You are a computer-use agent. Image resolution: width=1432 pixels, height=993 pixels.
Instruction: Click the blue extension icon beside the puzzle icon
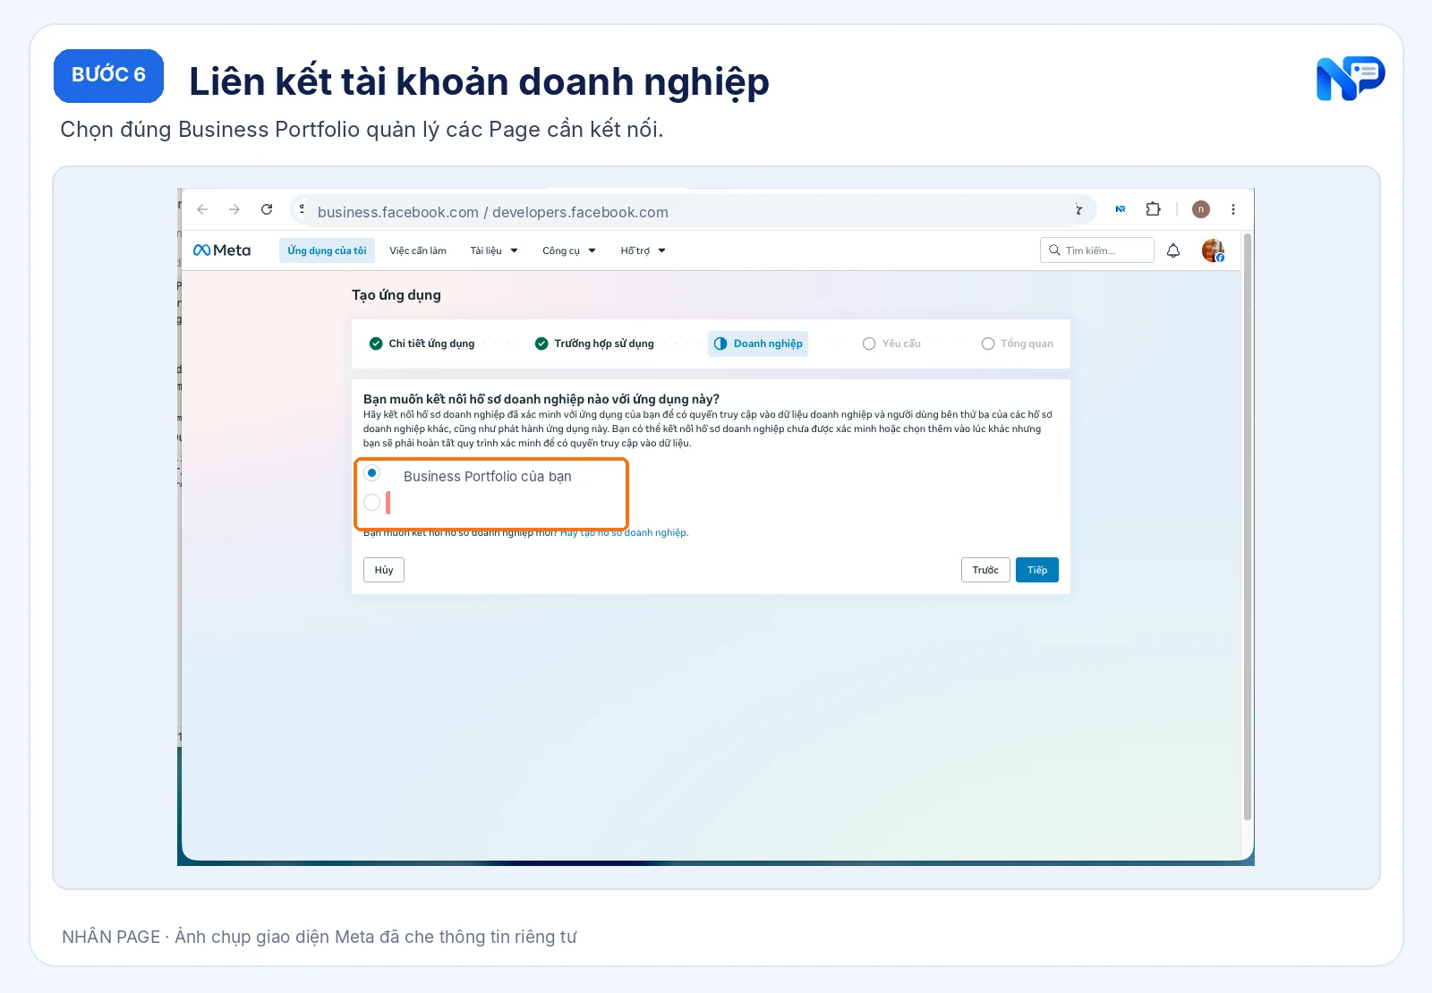point(1121,209)
